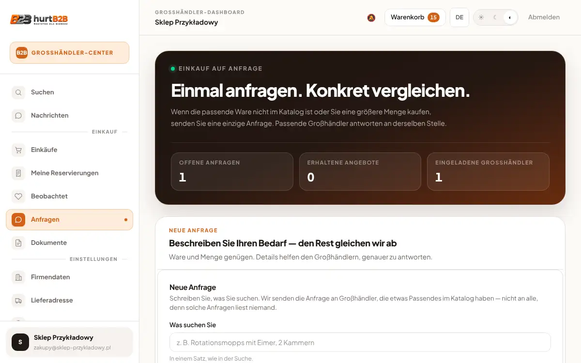Open Firmendaten settings item
This screenshot has width=581, height=363.
click(69, 277)
